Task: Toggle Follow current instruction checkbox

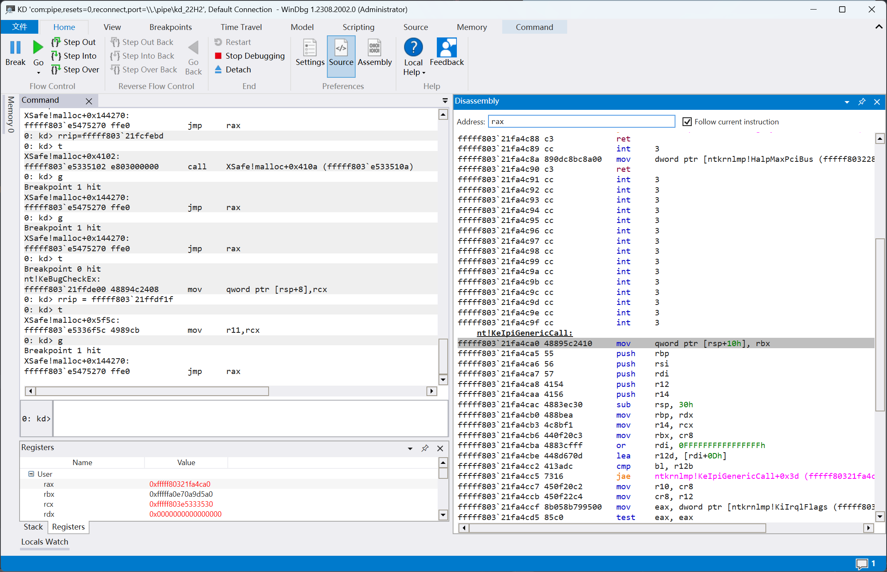Action: tap(687, 121)
